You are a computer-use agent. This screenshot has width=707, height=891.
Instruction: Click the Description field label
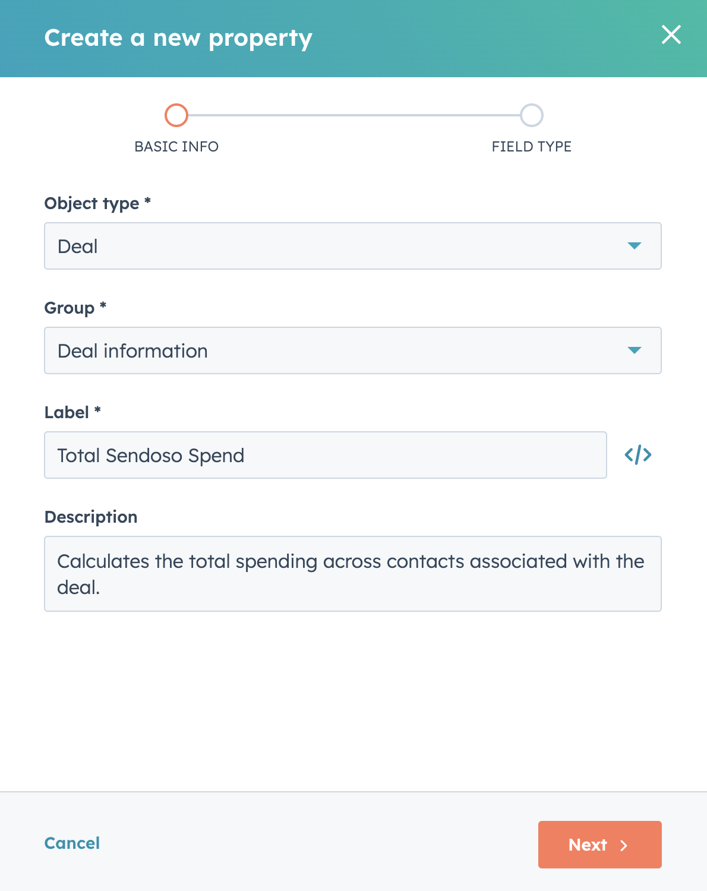[x=91, y=517]
